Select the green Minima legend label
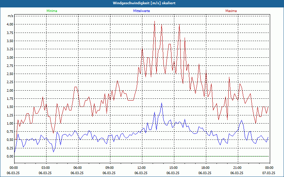This screenshot has width=284, height=177. coord(52,11)
